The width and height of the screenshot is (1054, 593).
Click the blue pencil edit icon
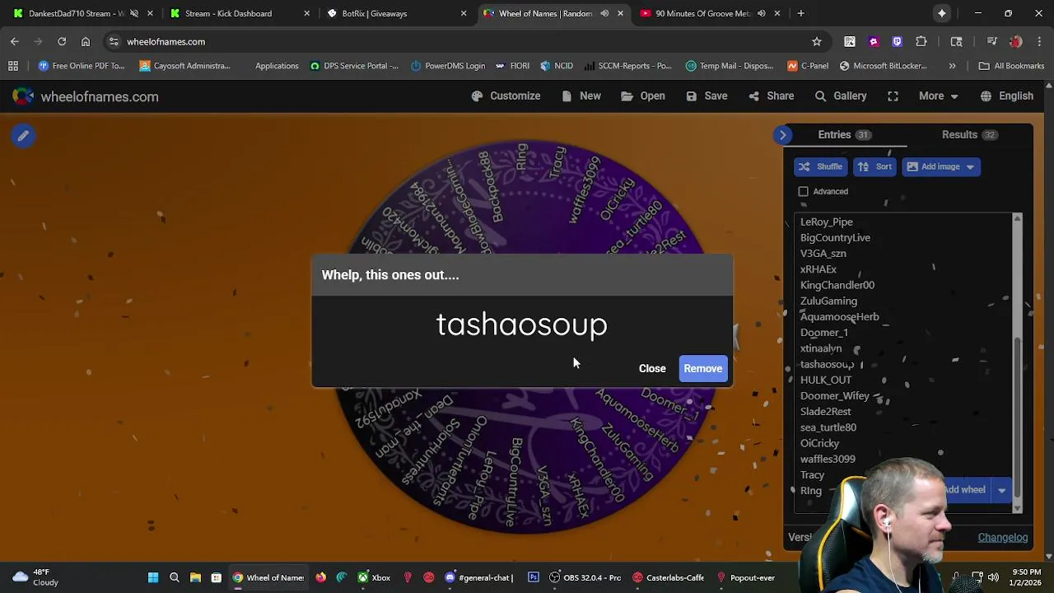(x=23, y=136)
